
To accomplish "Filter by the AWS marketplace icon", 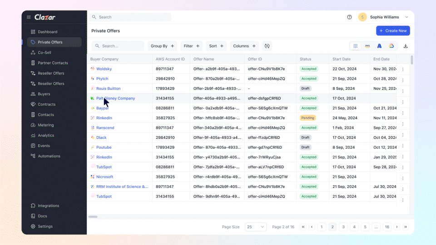I will point(367,46).
